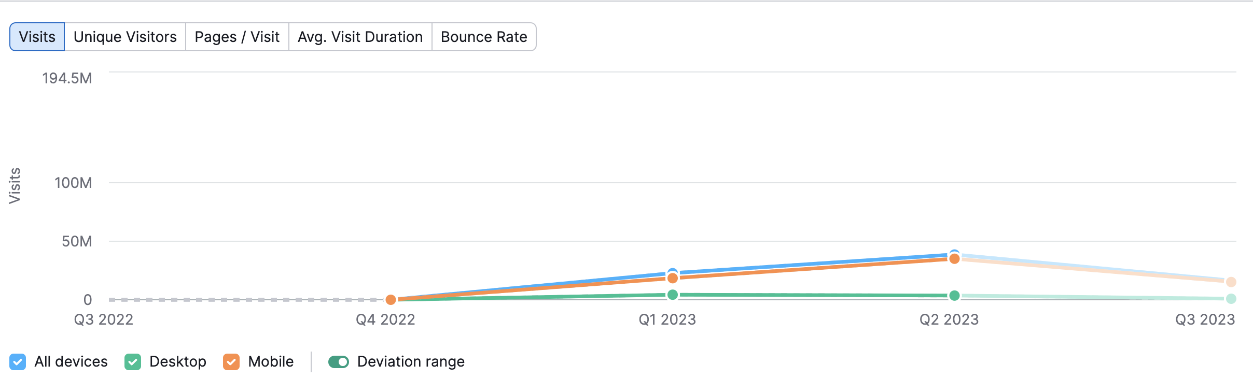Click the Q2 2023 axis label
This screenshot has height=379, width=1253.
pyautogui.click(x=949, y=319)
